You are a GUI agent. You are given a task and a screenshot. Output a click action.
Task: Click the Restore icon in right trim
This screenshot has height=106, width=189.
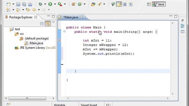tap(183, 20)
